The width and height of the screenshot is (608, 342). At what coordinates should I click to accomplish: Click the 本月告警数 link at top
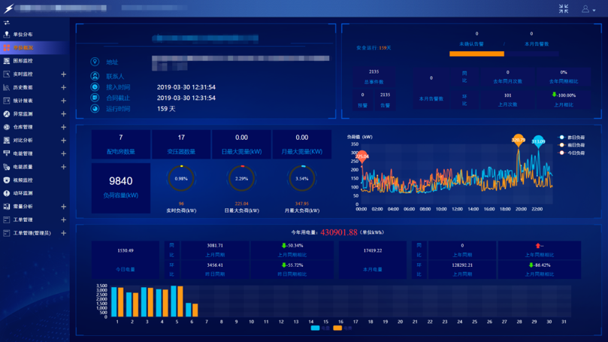[x=537, y=44]
